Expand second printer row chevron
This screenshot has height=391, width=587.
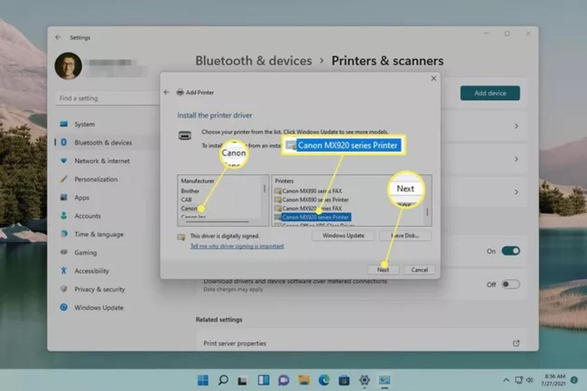click(516, 159)
